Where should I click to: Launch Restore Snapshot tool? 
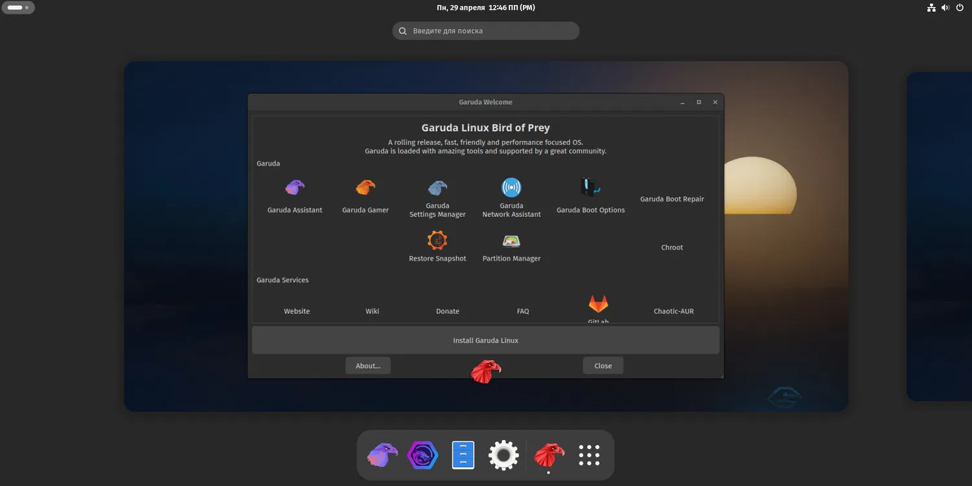click(x=437, y=247)
